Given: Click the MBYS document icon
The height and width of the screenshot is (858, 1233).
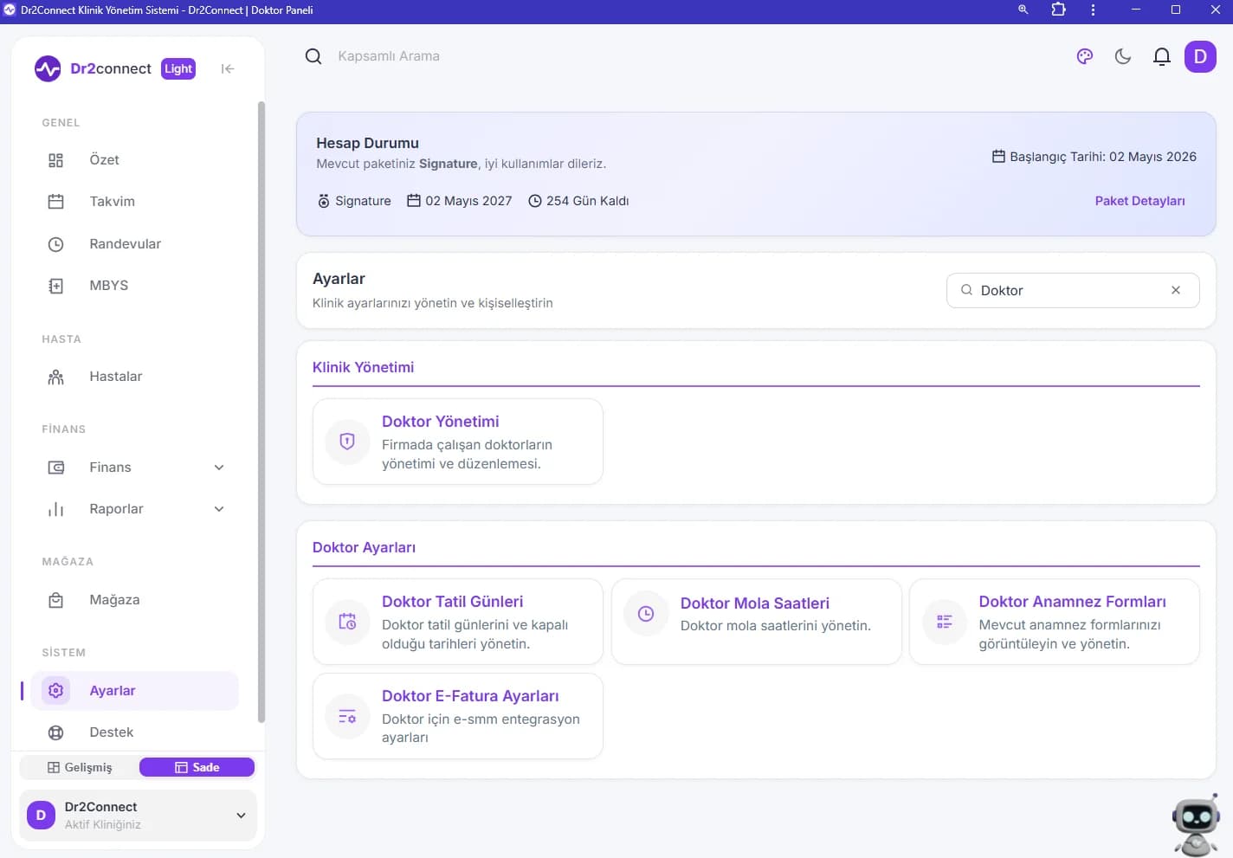Looking at the screenshot, I should tap(55, 286).
